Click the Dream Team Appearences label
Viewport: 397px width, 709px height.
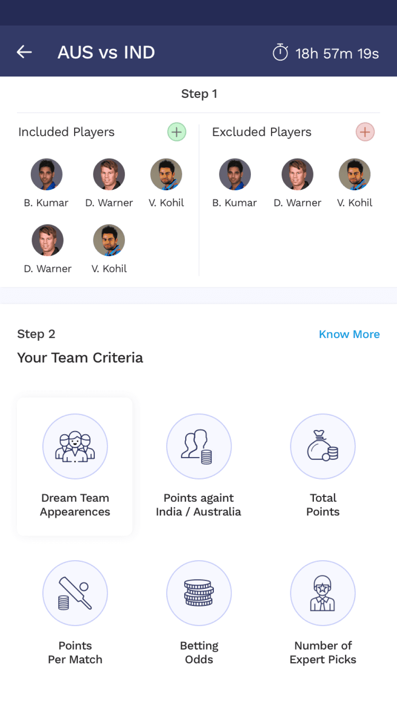click(x=75, y=505)
